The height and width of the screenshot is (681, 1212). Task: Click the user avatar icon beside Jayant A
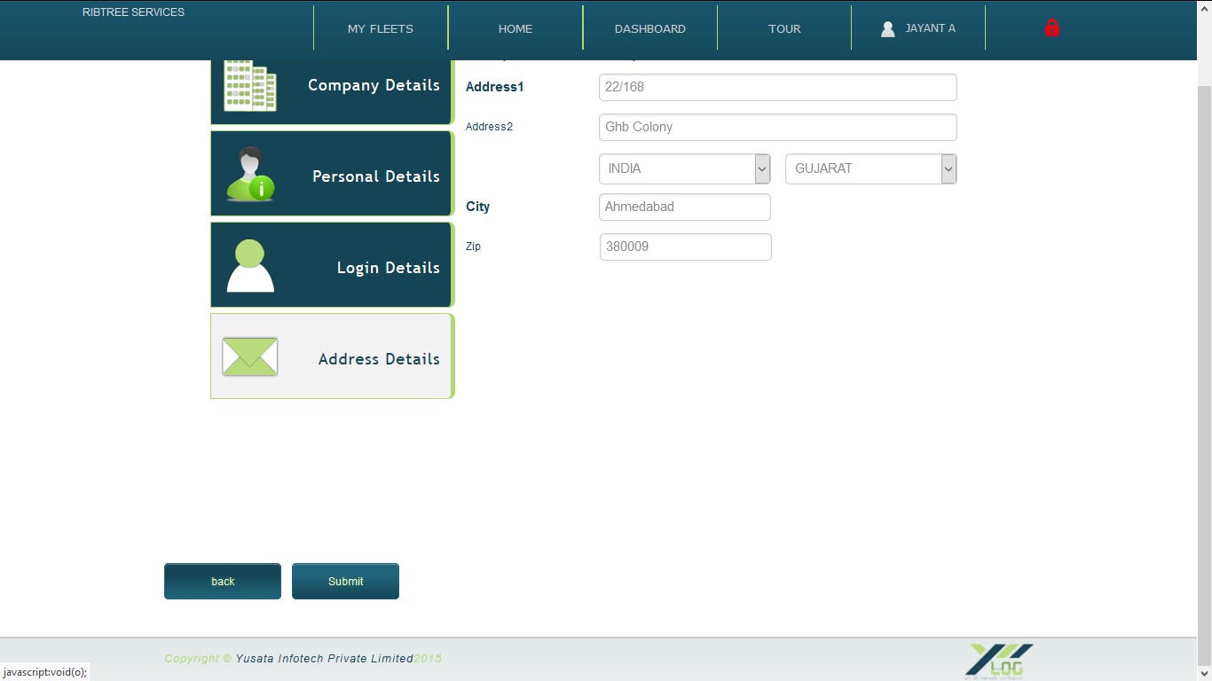pos(887,29)
